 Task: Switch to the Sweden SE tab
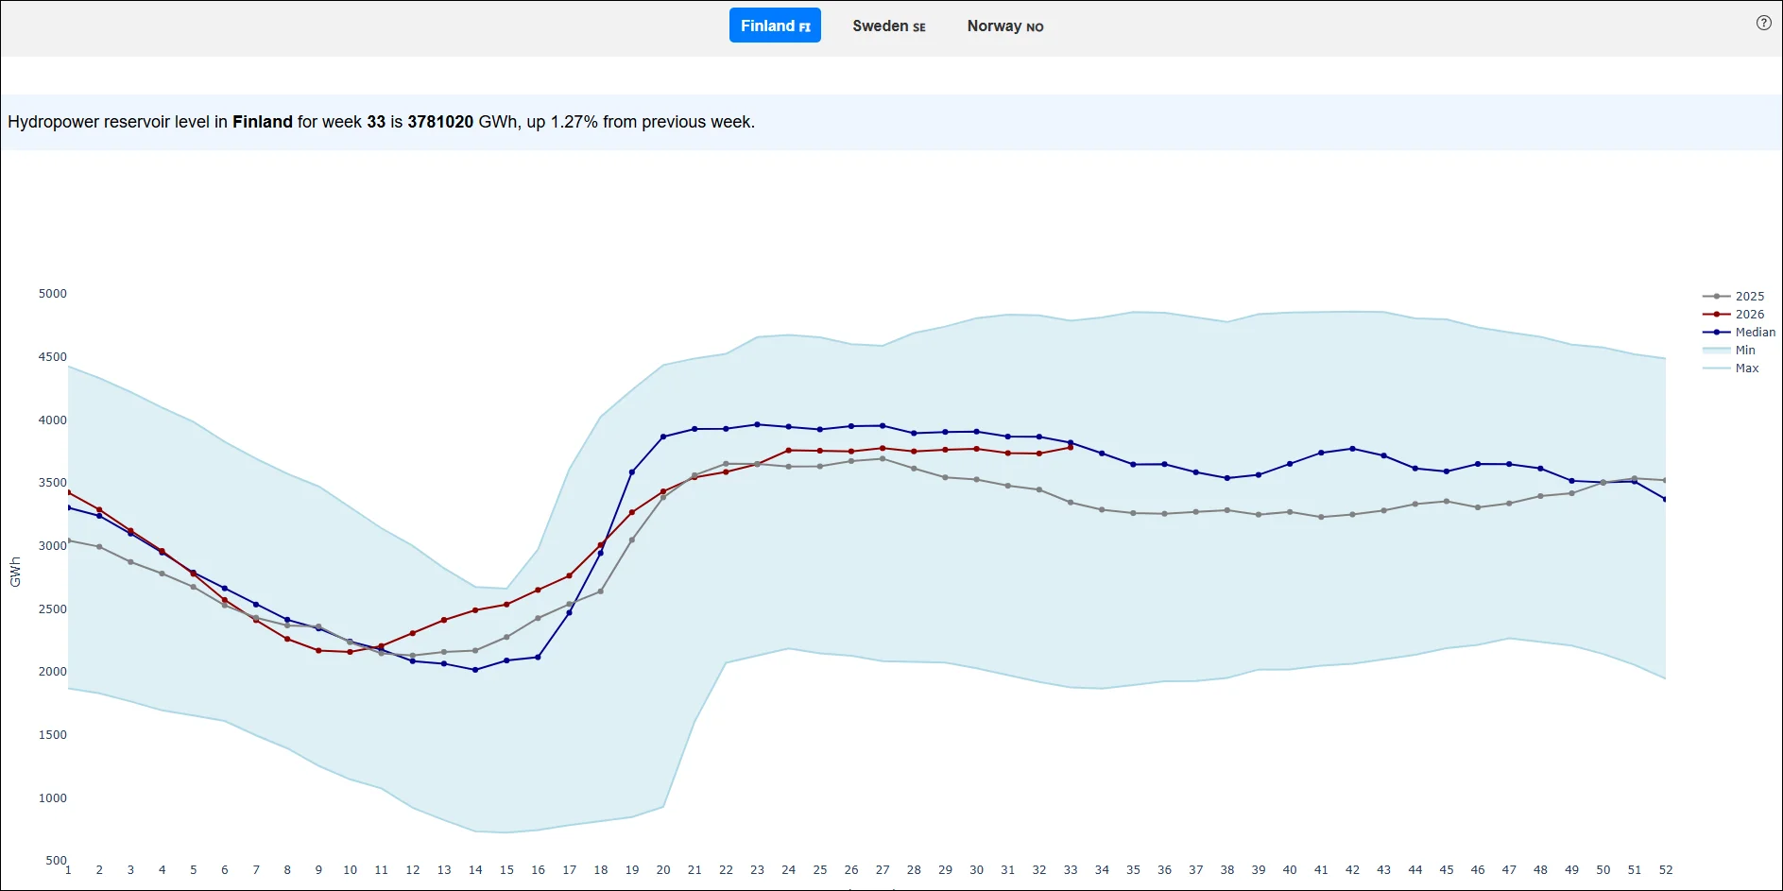click(x=889, y=26)
